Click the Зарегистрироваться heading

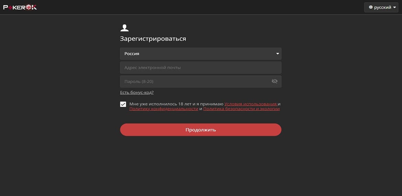tap(153, 39)
